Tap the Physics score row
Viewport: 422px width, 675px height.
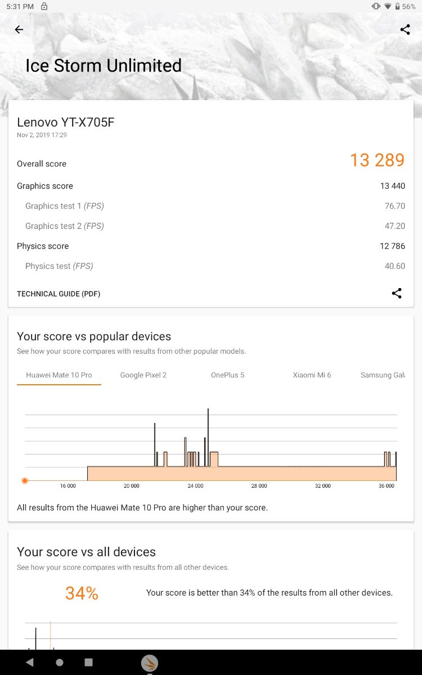[x=211, y=246]
